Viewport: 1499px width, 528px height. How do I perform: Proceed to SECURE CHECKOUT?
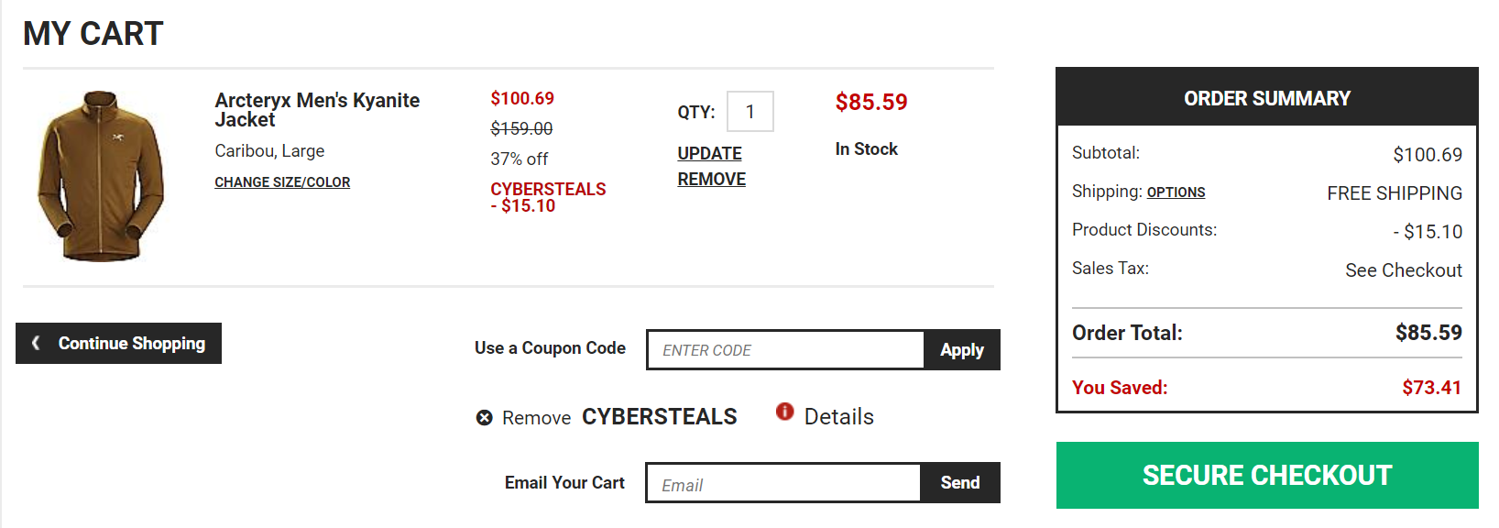pos(1267,476)
